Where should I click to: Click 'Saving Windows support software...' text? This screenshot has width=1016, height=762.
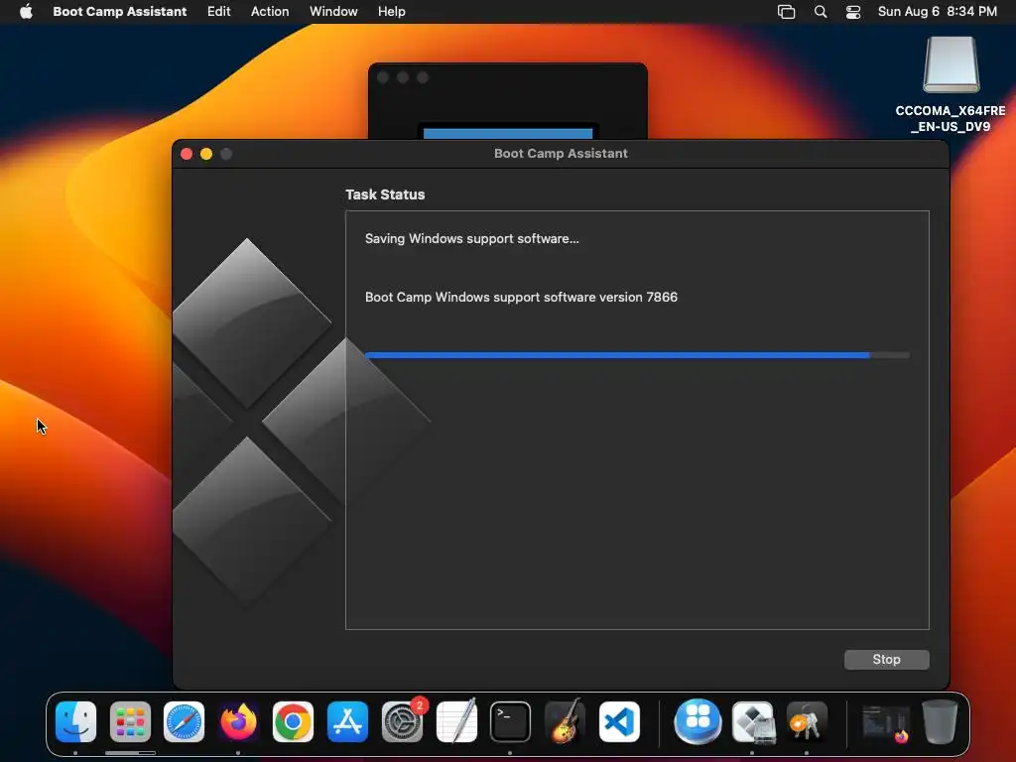click(x=471, y=238)
